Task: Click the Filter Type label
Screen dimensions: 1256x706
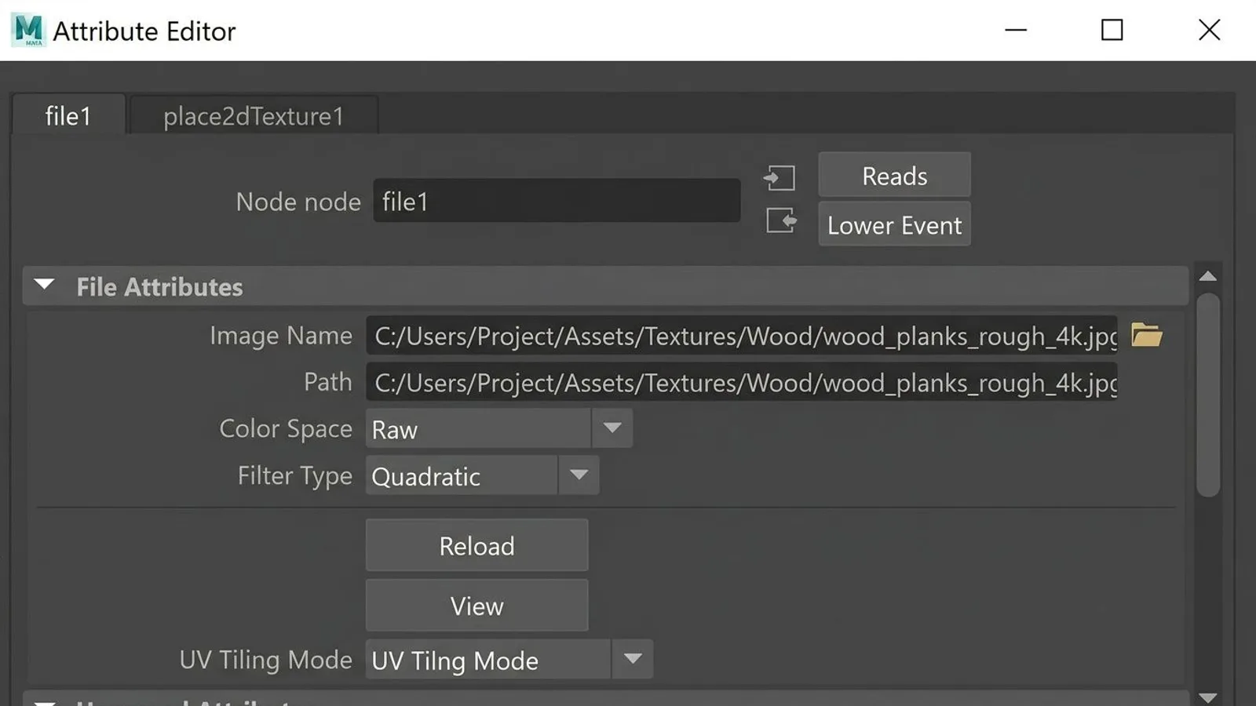Action: coord(295,476)
